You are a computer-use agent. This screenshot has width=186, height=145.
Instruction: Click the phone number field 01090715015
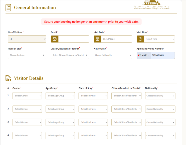pos(163,55)
